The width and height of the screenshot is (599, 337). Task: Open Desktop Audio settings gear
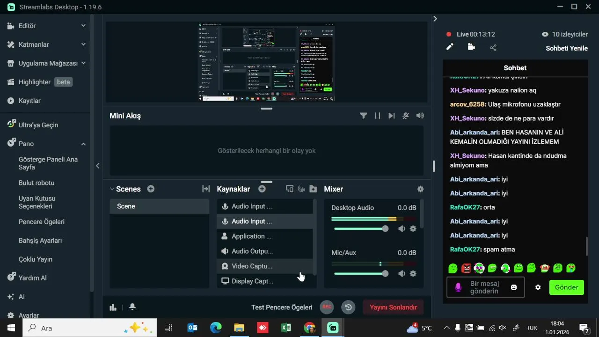pos(413,229)
